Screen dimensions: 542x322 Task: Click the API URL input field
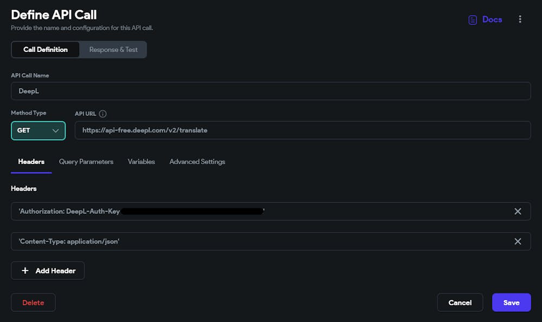(x=302, y=130)
